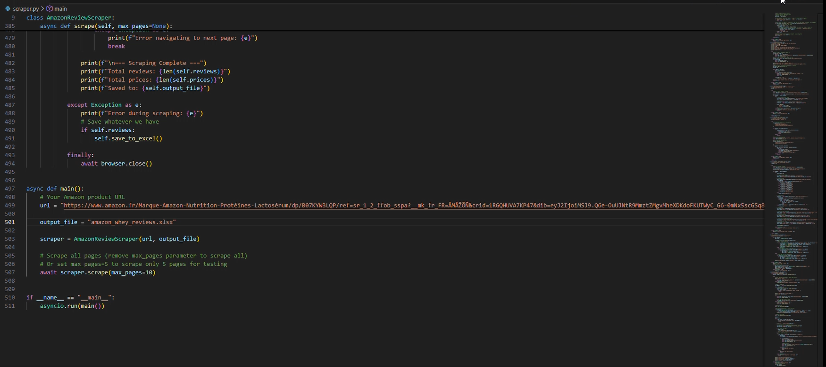Click the 'Saved to:' print statement

click(145, 88)
